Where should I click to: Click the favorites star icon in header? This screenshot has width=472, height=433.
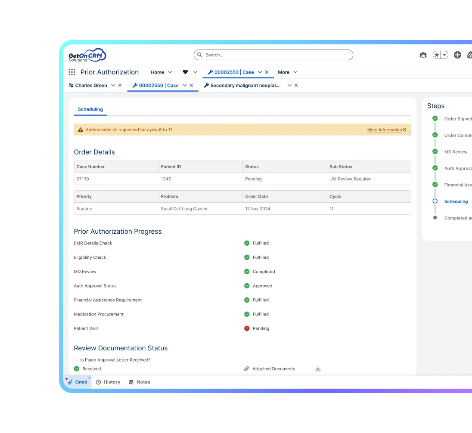click(437, 55)
